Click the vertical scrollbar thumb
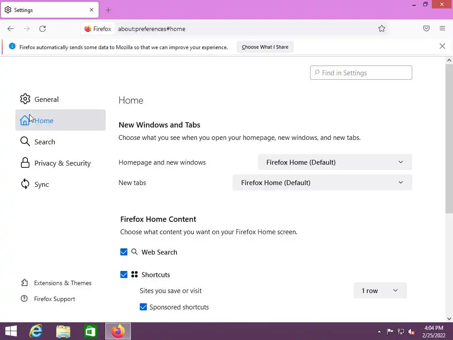 pos(449,139)
